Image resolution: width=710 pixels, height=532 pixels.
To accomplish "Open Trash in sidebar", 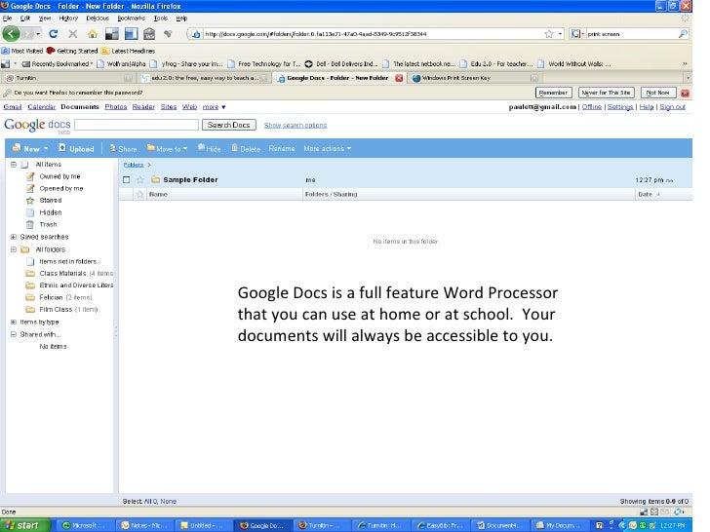I will [x=48, y=224].
